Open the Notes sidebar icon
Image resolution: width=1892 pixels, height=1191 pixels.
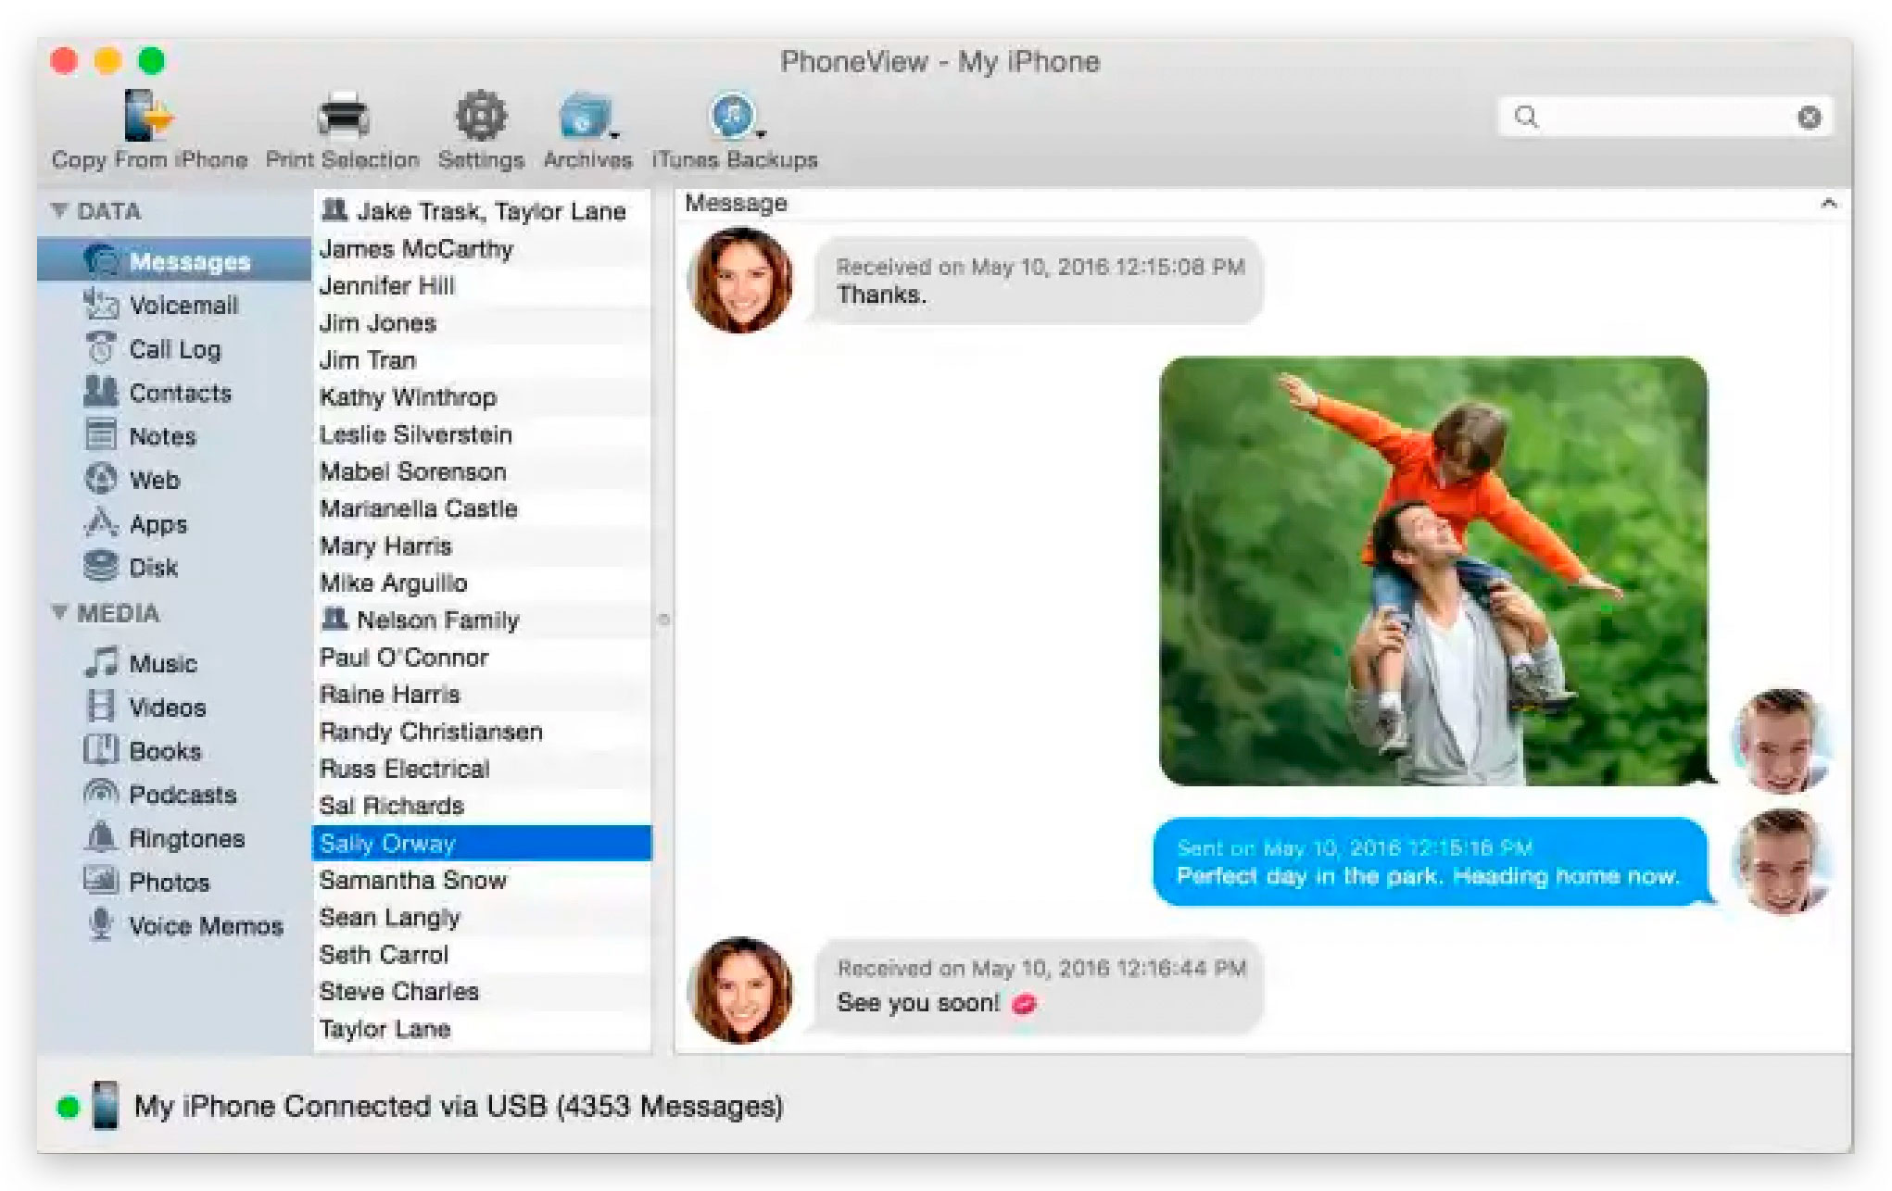pos(101,435)
